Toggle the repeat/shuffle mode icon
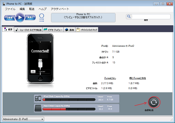 (x=42, y=18)
